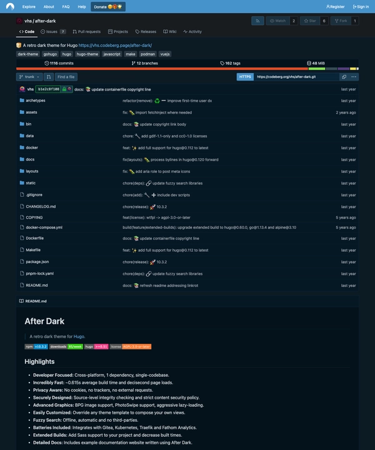Click the vuejs topic tag

click(165, 54)
